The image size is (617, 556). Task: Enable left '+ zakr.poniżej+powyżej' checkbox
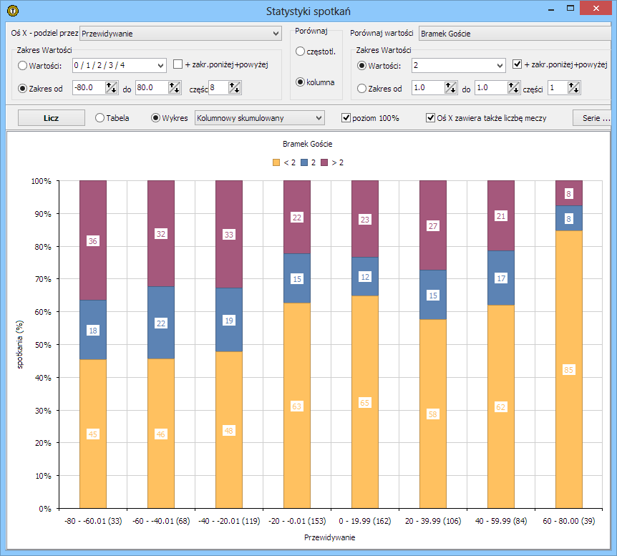(178, 64)
